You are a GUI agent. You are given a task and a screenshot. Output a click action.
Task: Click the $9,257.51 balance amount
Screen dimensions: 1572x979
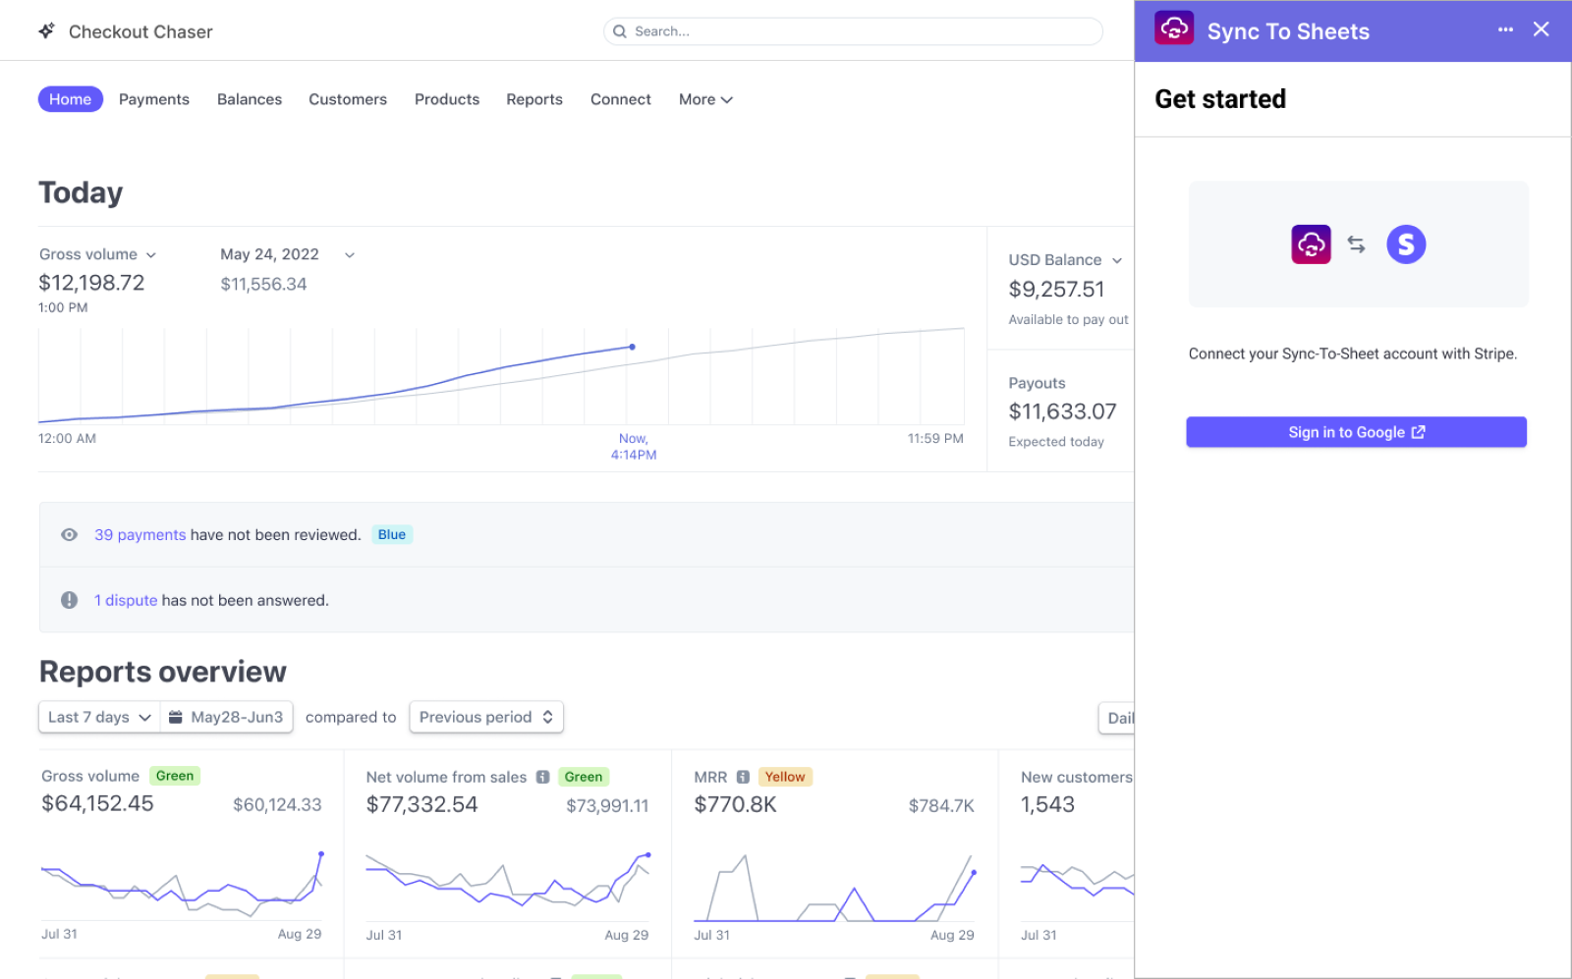[x=1056, y=290]
